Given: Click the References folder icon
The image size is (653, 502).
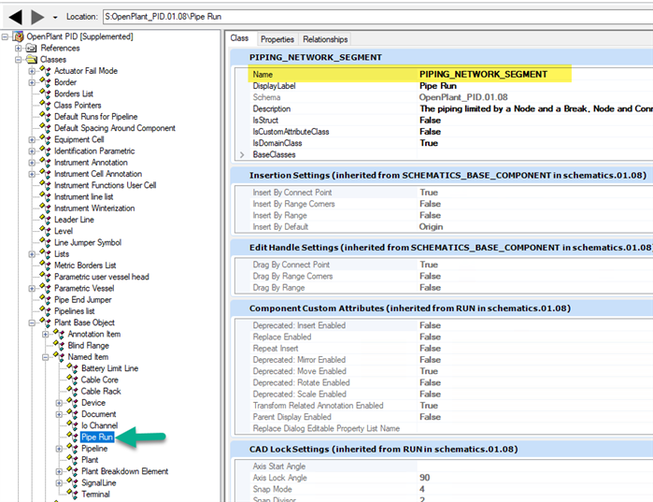Looking at the screenshot, I should (31, 48).
